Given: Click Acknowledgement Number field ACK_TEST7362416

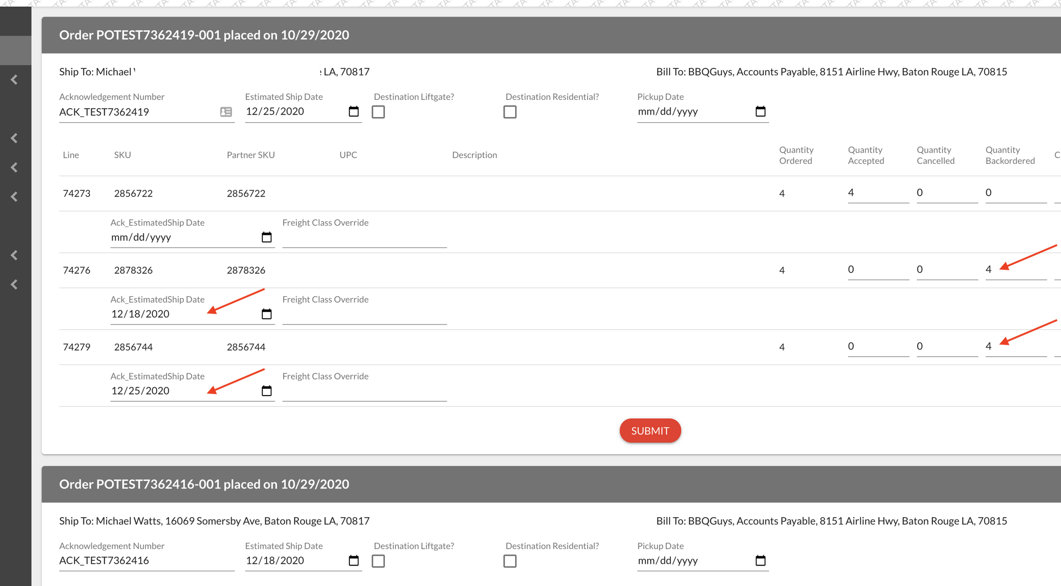Looking at the screenshot, I should pyautogui.click(x=146, y=560).
